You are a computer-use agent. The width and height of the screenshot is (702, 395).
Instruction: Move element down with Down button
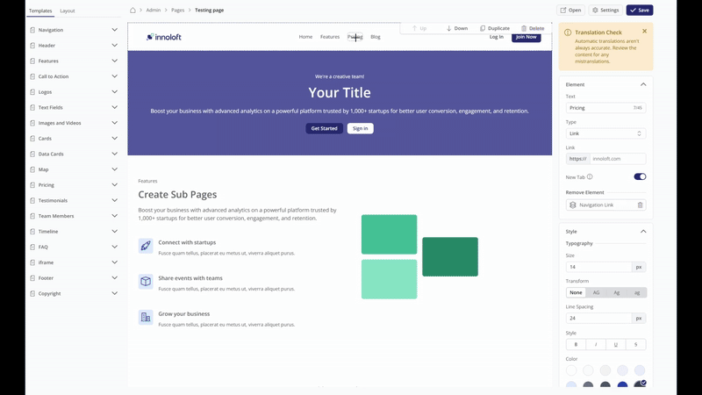tap(456, 28)
